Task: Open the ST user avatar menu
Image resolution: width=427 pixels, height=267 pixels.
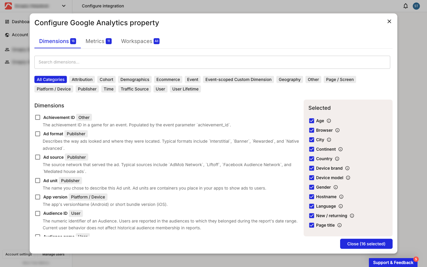Action: [x=416, y=6]
